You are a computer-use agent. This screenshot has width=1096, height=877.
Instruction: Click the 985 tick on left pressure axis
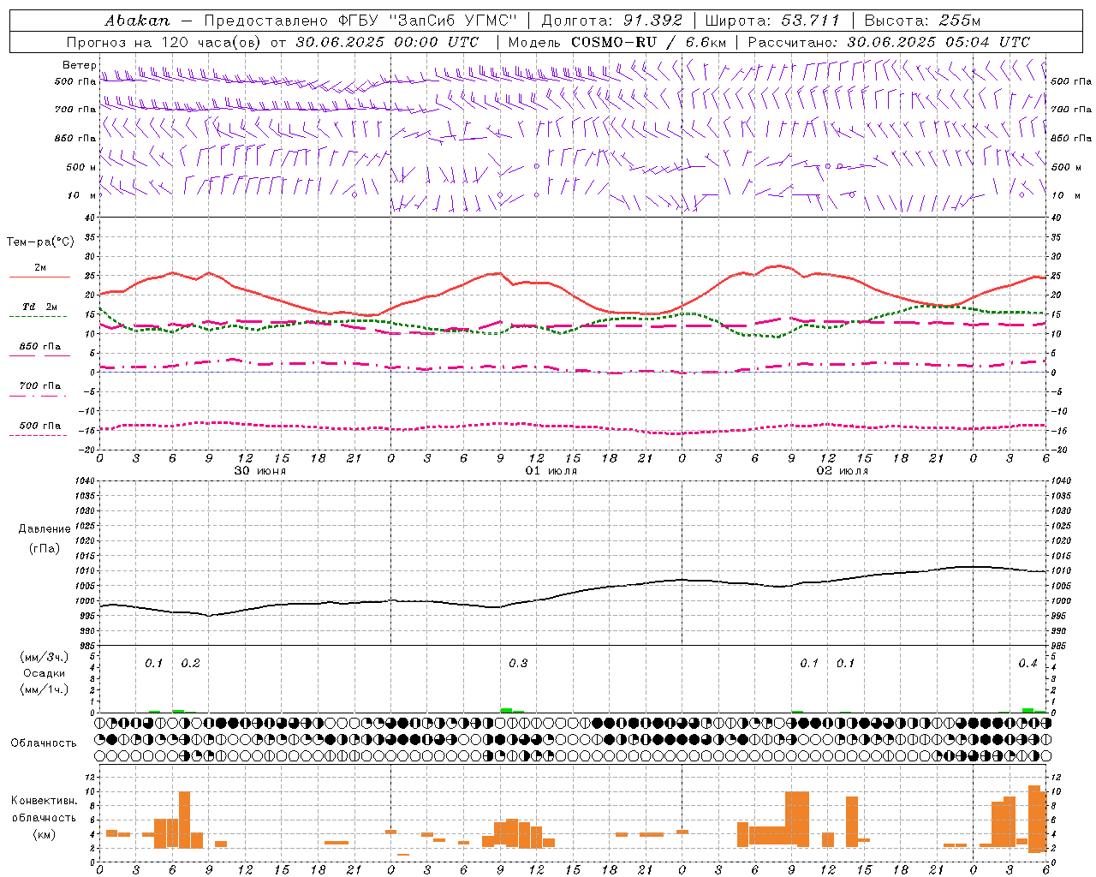coord(86,645)
